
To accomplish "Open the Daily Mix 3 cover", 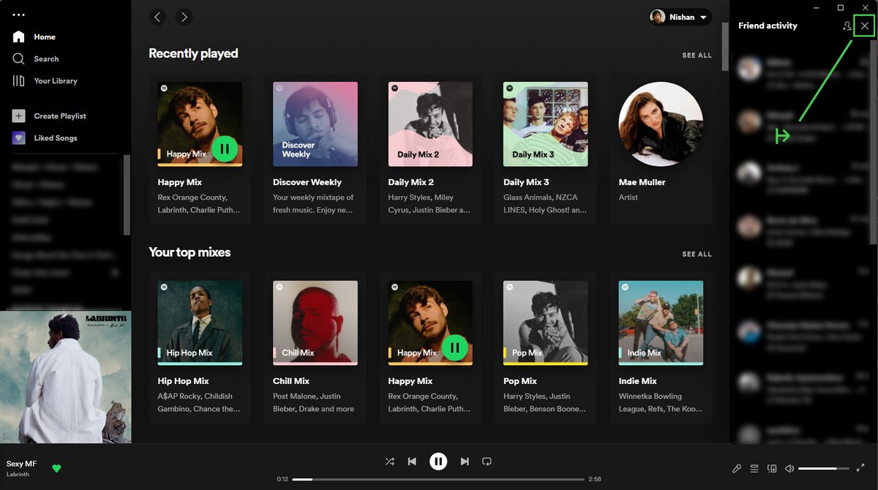I will coord(546,124).
